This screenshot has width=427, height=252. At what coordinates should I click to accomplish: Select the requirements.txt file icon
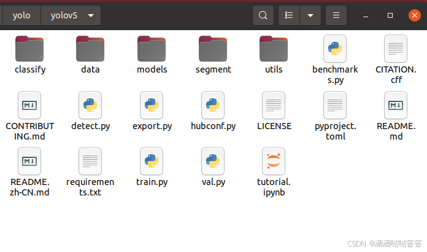tap(90, 161)
